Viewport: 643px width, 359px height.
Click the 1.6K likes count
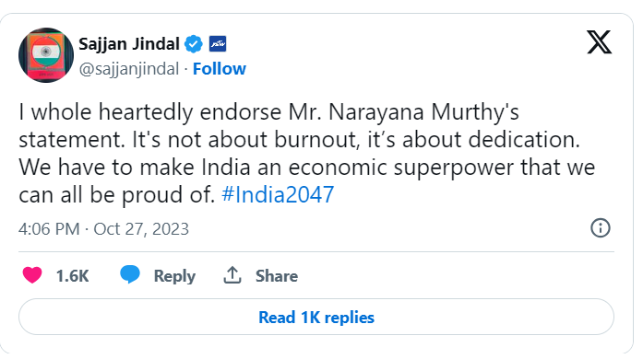pyautogui.click(x=72, y=276)
